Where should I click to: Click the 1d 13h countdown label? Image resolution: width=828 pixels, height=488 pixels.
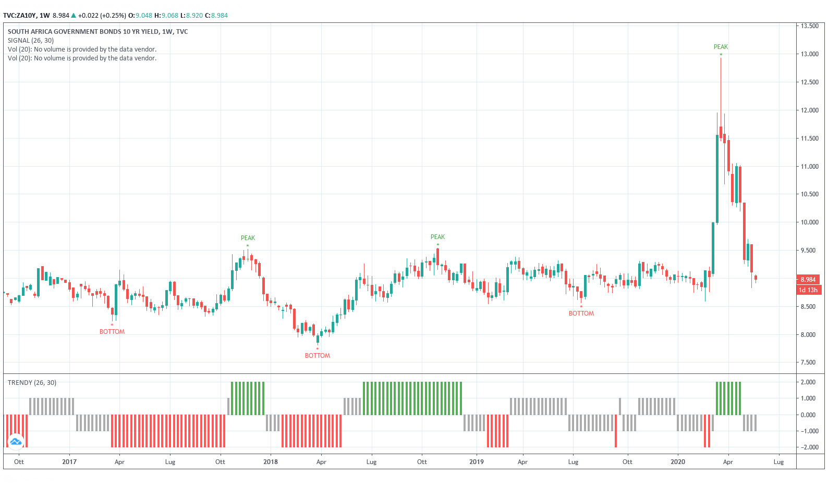point(808,290)
